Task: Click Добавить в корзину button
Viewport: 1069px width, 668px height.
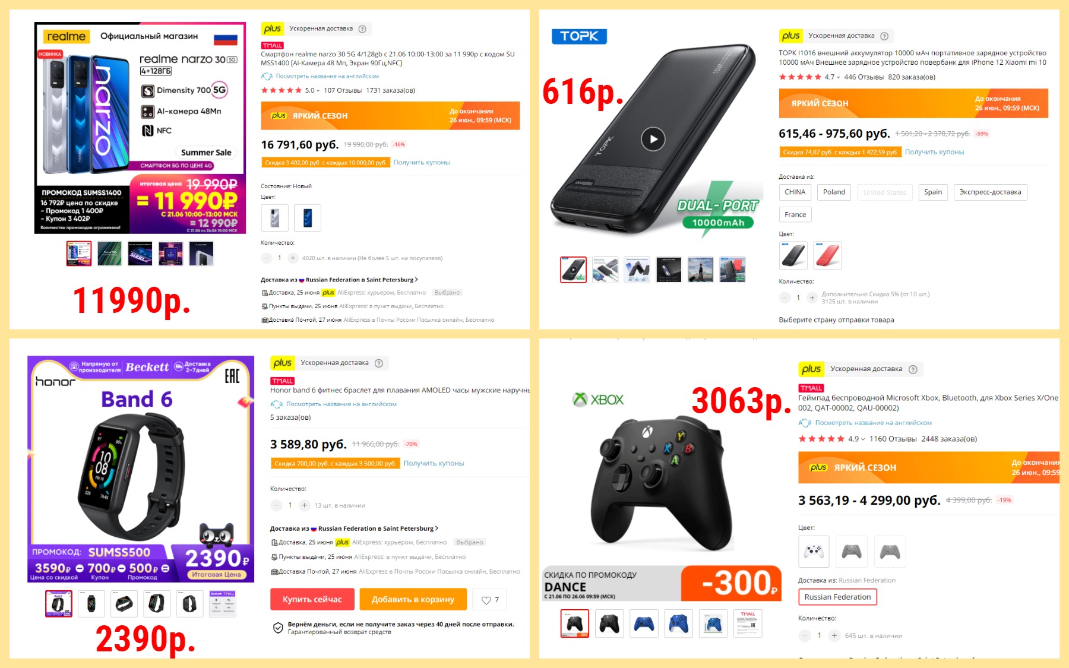Action: point(413,599)
